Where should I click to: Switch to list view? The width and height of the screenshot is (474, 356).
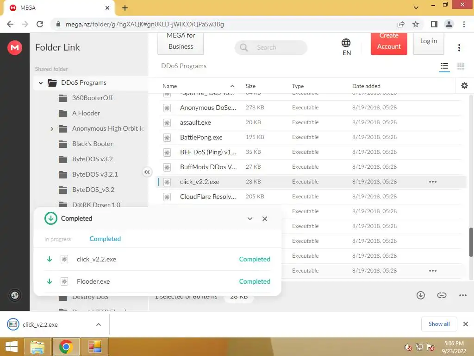(x=444, y=66)
